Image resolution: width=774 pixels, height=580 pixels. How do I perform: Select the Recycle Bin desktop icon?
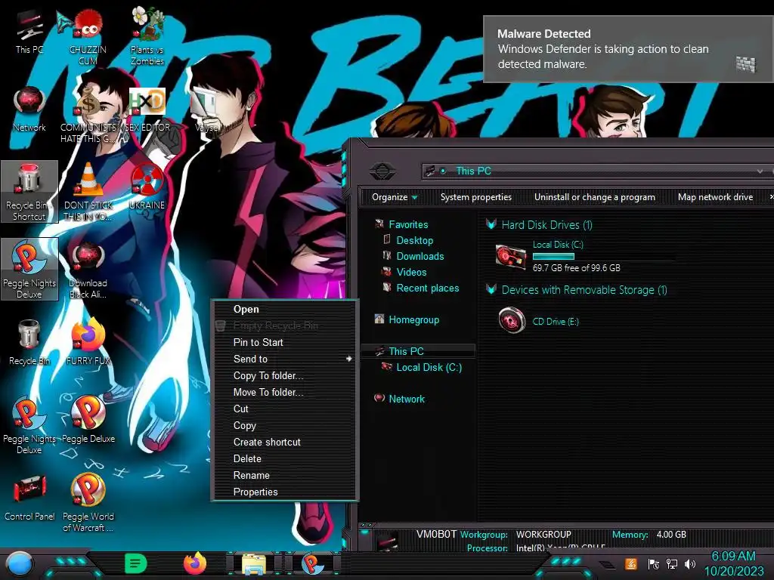pos(29,342)
